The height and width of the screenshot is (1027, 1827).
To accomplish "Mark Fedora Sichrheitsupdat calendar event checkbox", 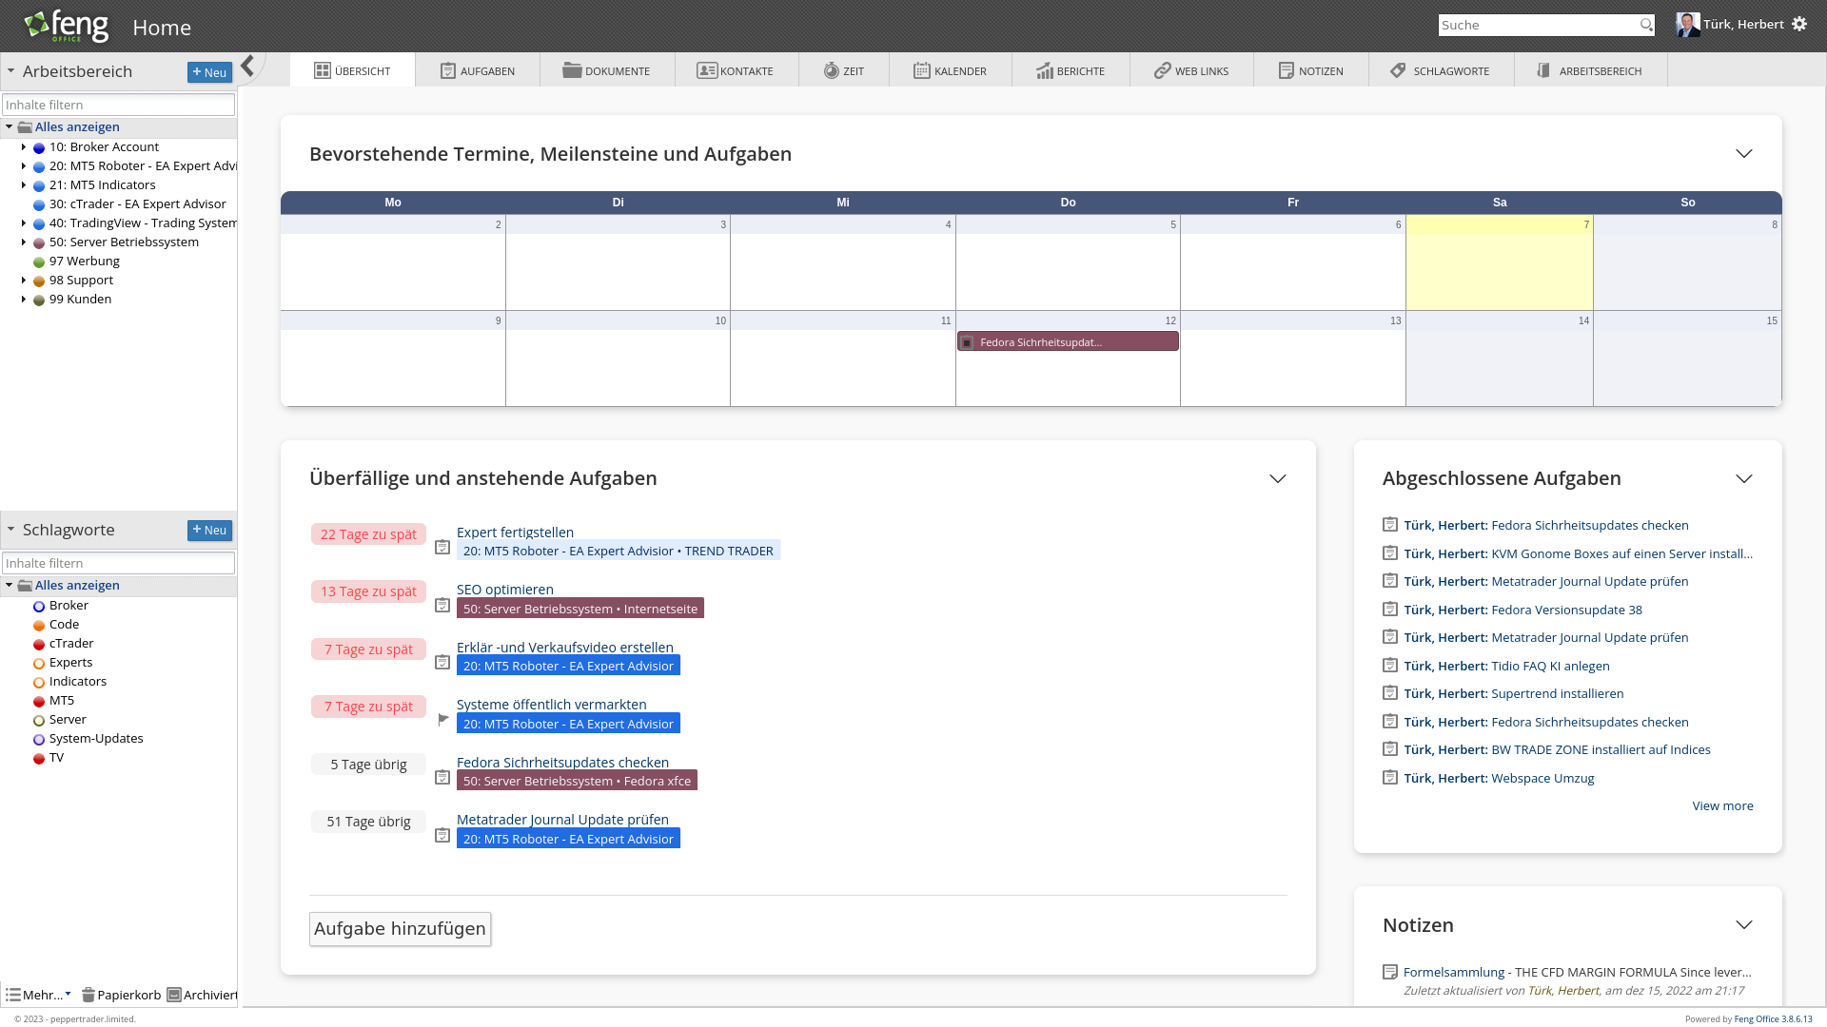I will click(967, 342).
